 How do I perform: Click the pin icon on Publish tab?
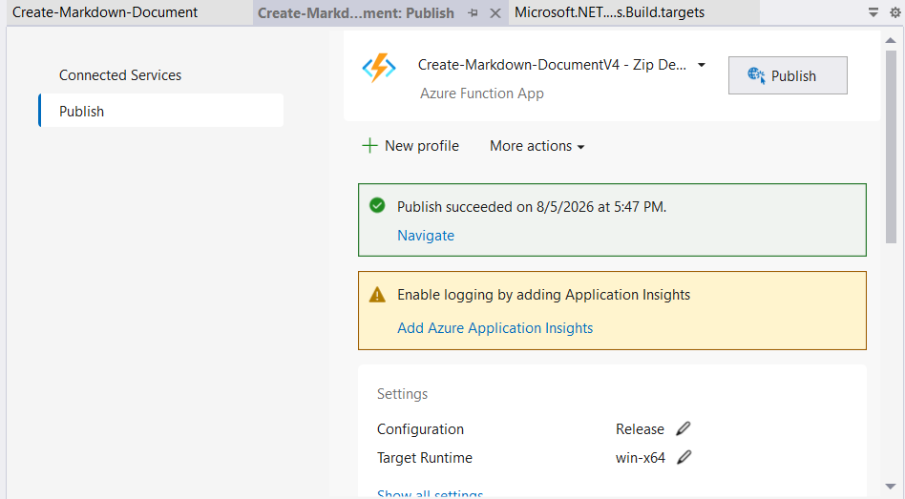click(x=474, y=12)
